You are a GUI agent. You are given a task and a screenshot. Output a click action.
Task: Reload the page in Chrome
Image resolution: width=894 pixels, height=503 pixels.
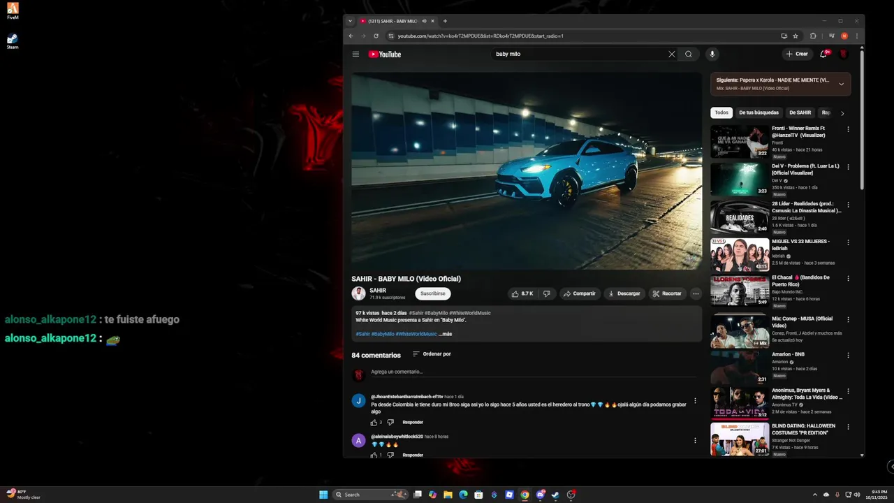(x=376, y=36)
